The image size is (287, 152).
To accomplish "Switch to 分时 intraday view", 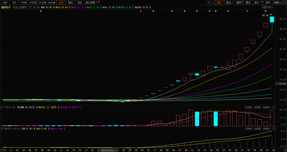I will pyautogui.click(x=5, y=3).
